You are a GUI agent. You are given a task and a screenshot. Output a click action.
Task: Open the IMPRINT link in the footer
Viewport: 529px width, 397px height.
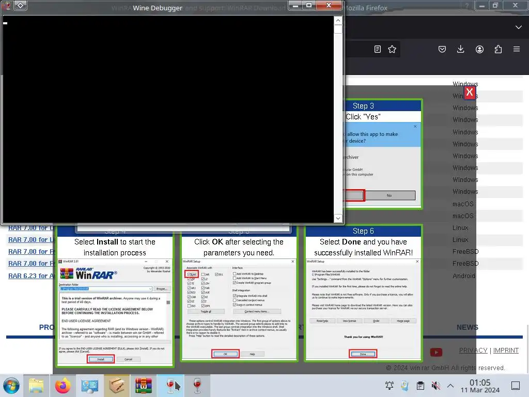506,350
